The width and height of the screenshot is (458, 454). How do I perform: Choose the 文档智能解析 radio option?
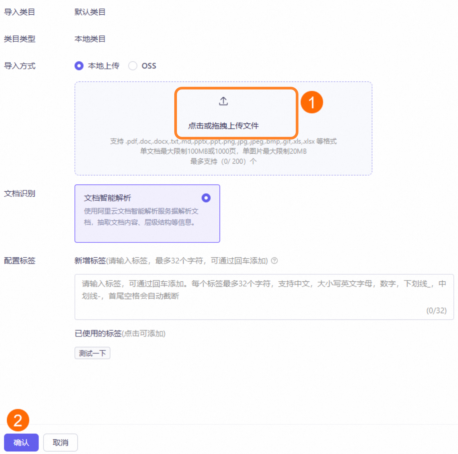click(x=206, y=198)
